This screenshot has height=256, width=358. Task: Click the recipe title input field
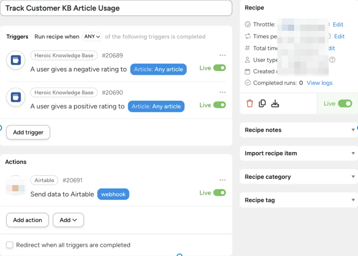coord(116,8)
